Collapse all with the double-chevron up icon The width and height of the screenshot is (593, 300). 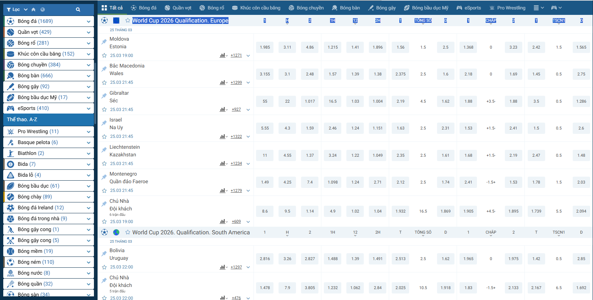[33, 9]
